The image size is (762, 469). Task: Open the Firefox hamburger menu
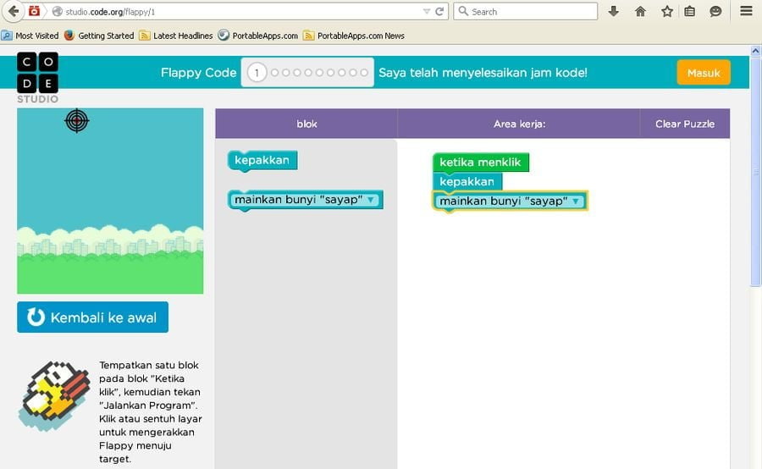coord(745,12)
